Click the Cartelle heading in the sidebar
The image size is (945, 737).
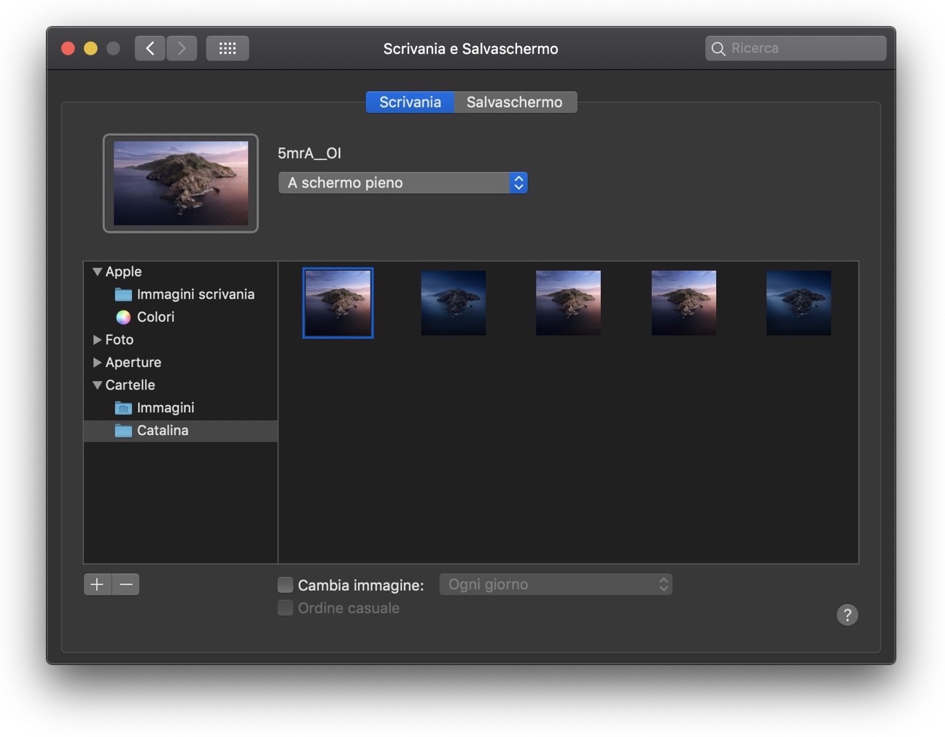[x=131, y=385]
